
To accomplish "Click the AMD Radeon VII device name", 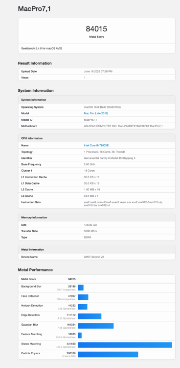I will 93,257.
